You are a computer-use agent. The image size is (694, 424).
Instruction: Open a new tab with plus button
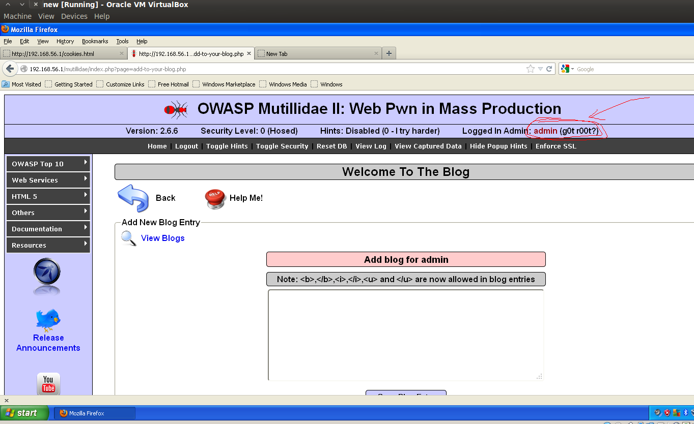389,53
